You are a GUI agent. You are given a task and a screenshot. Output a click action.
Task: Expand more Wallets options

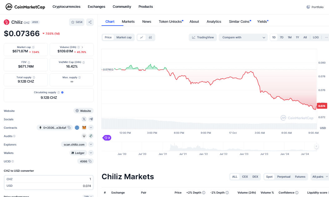coord(91,153)
